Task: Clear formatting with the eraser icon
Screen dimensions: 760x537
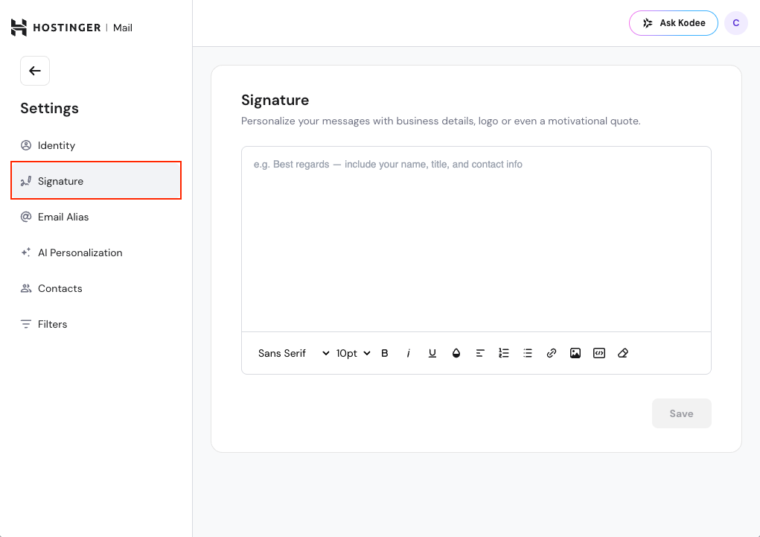Action: click(623, 353)
